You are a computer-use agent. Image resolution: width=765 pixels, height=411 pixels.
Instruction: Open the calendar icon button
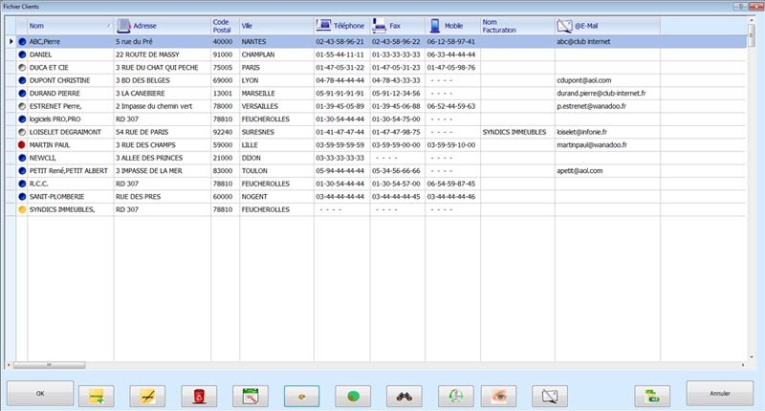pyautogui.click(x=251, y=394)
